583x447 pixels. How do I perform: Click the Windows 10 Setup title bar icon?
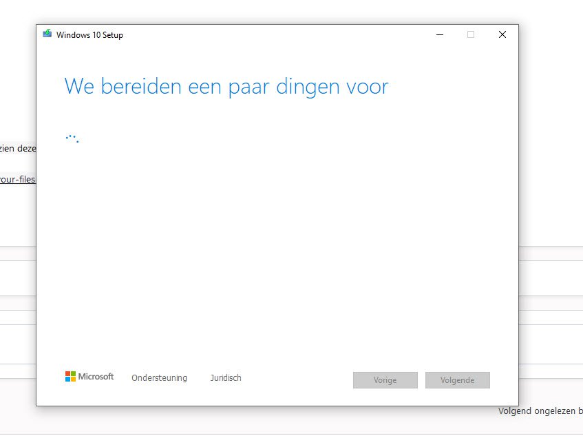(47, 34)
